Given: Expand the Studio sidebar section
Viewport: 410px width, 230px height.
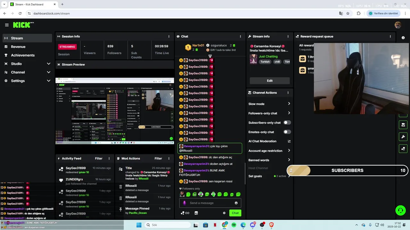Looking at the screenshot, I should (49, 64).
